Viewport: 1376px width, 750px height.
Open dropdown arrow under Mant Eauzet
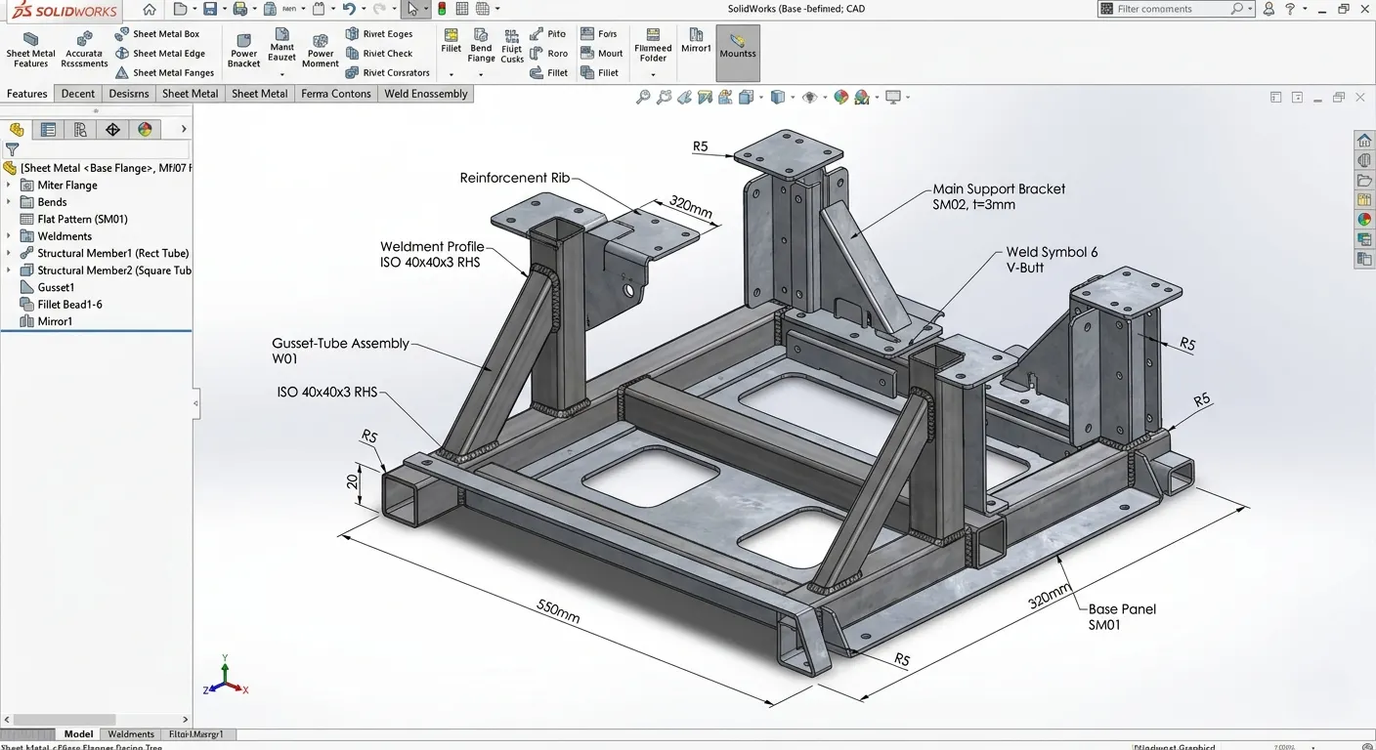(281, 74)
